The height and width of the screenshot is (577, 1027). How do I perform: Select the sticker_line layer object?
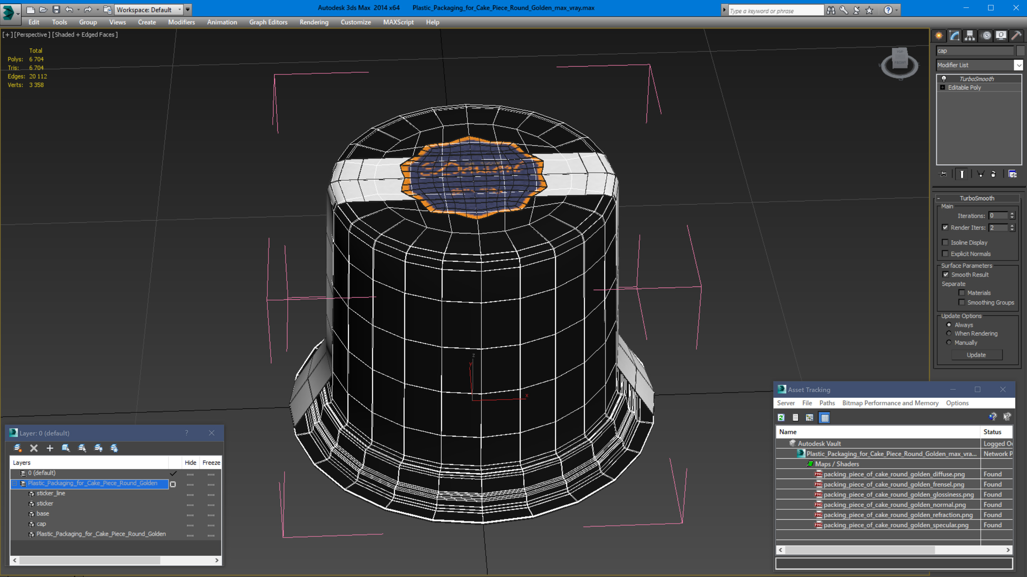click(51, 493)
